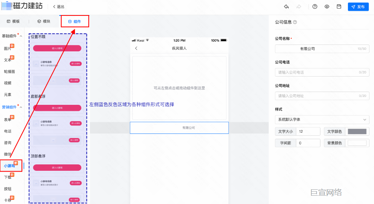
Task: Click the undo arrow icon
Action: [286, 7]
